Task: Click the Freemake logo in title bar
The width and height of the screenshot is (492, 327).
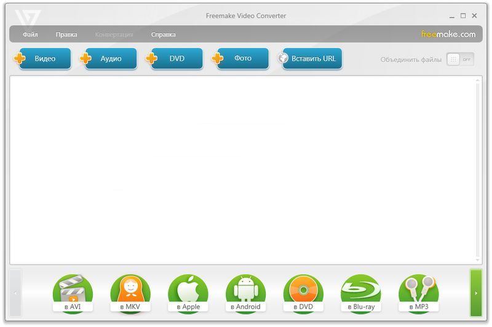Action: click(x=28, y=17)
